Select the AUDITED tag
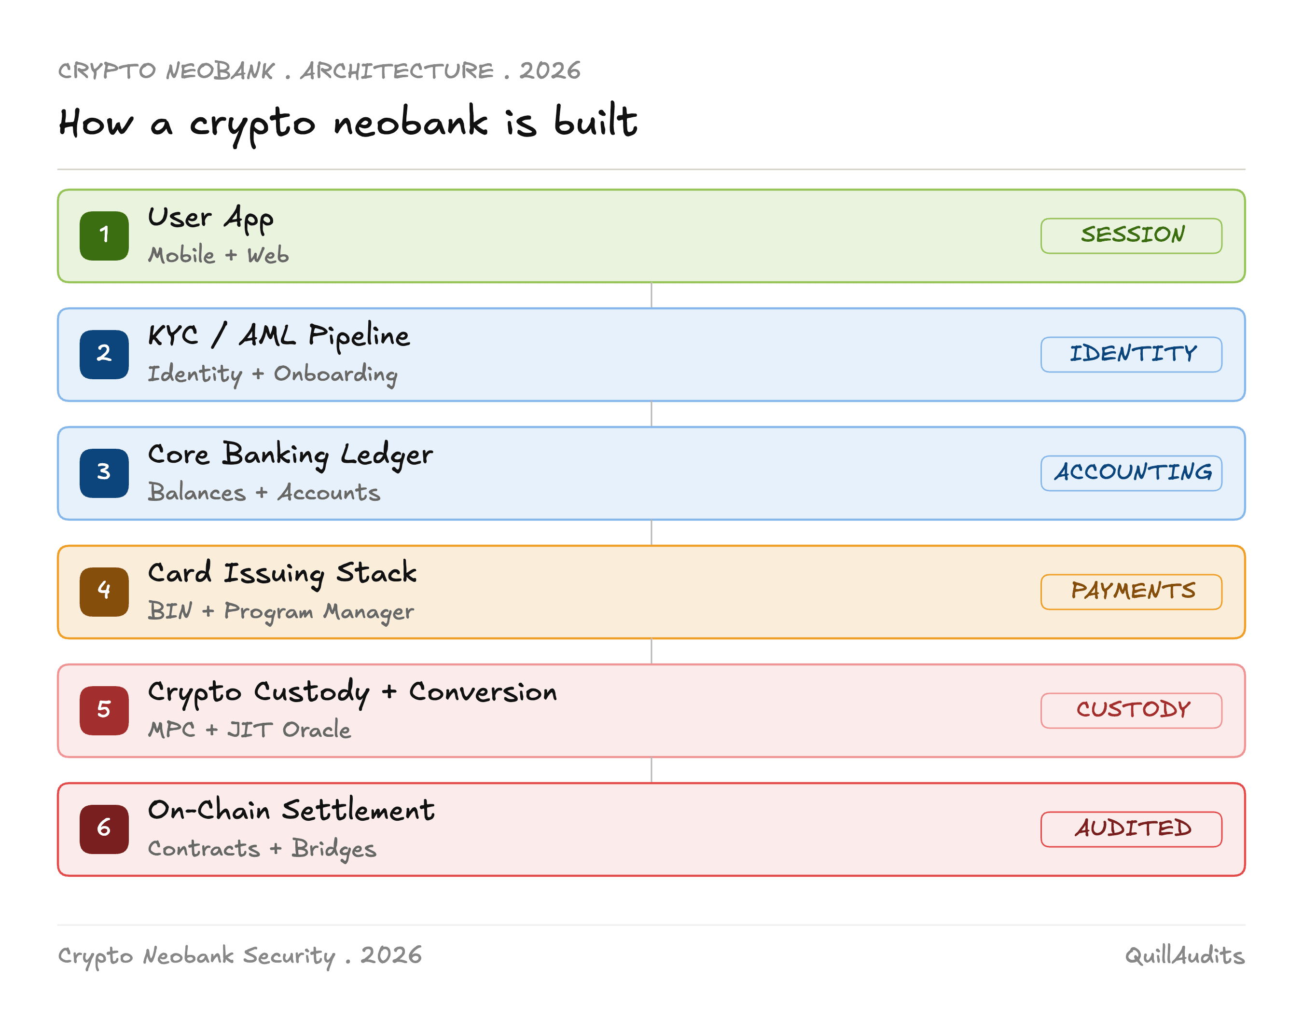1303x1035 pixels. click(x=1131, y=829)
